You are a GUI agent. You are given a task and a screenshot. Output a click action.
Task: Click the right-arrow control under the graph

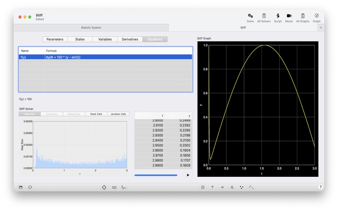point(222,187)
